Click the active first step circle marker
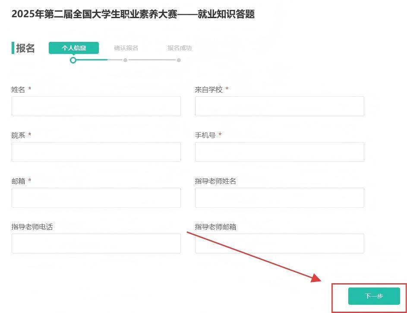The width and height of the screenshot is (407, 313). pyautogui.click(x=73, y=60)
